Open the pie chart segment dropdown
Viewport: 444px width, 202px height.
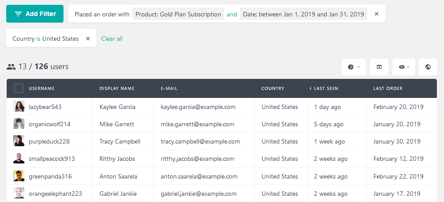(x=354, y=67)
